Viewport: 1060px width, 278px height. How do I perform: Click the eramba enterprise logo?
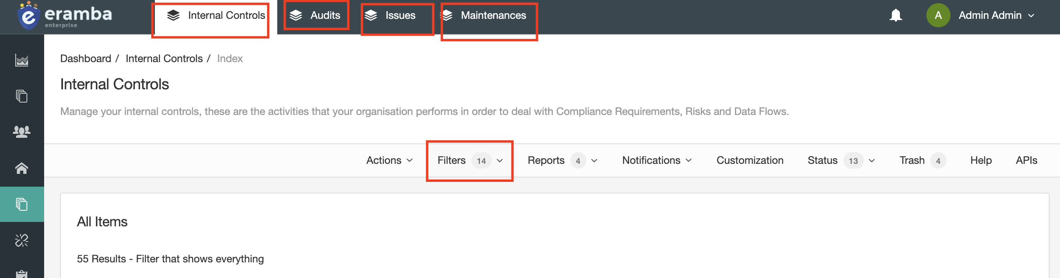coord(65,16)
